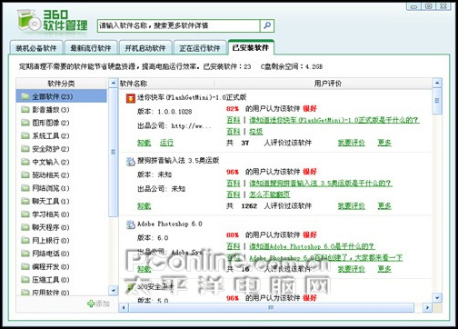Open link asking what 迷你快车 does
Image resolution: width=458 pixels, height=329 pixels.
[x=334, y=120]
